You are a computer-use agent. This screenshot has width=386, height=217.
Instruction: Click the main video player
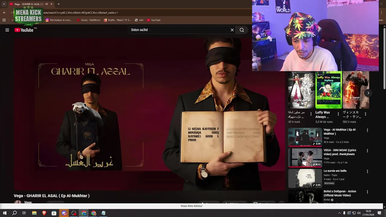point(149,114)
